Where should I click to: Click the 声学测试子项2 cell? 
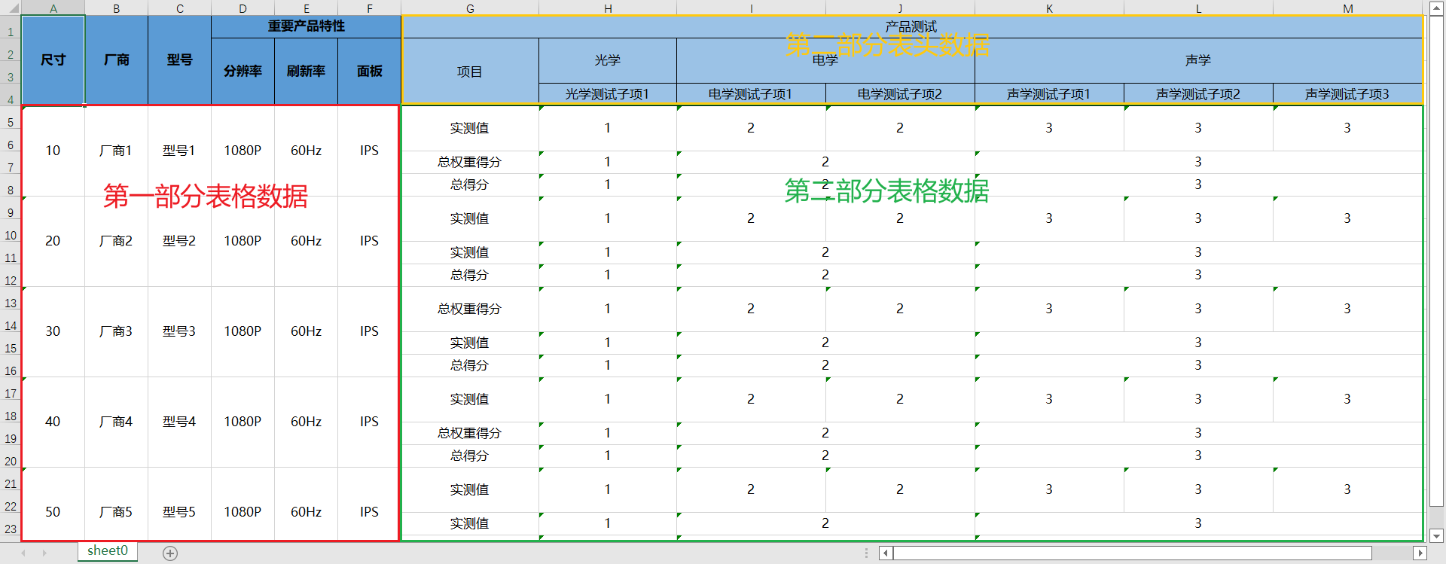click(x=1198, y=94)
